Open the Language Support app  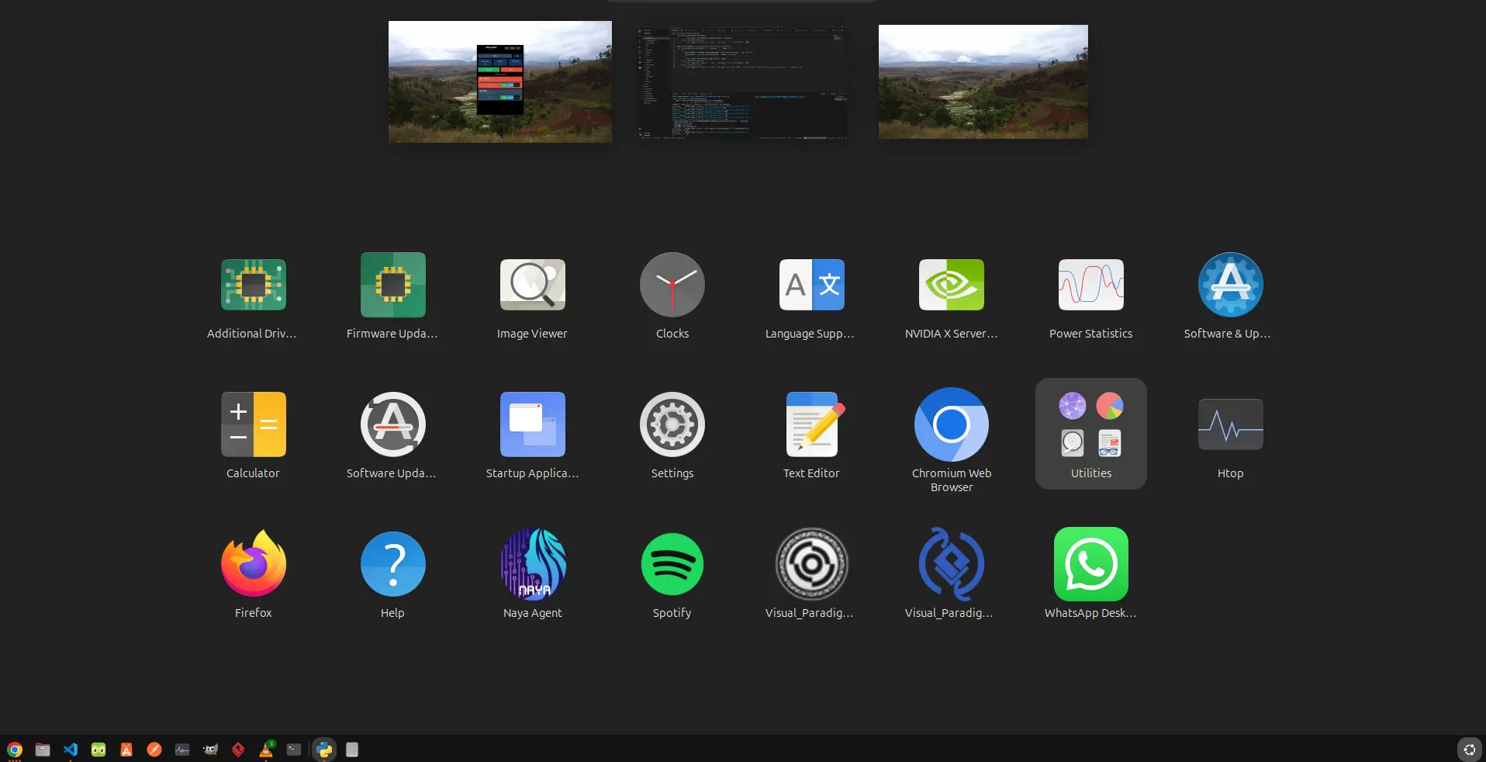pyautogui.click(x=811, y=286)
